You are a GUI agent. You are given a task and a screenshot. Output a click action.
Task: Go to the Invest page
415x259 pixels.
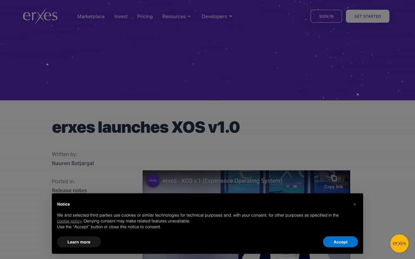click(121, 16)
